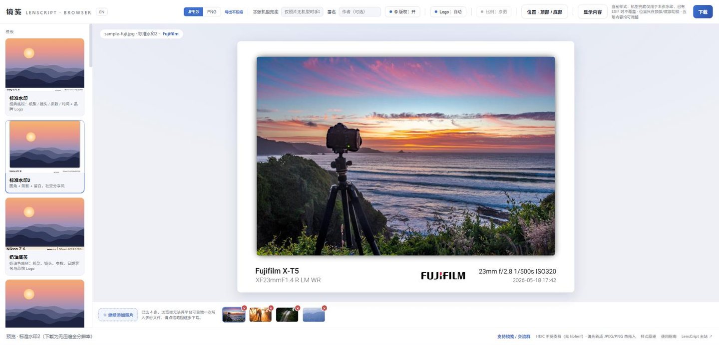Select JPEG export format

coord(193,12)
